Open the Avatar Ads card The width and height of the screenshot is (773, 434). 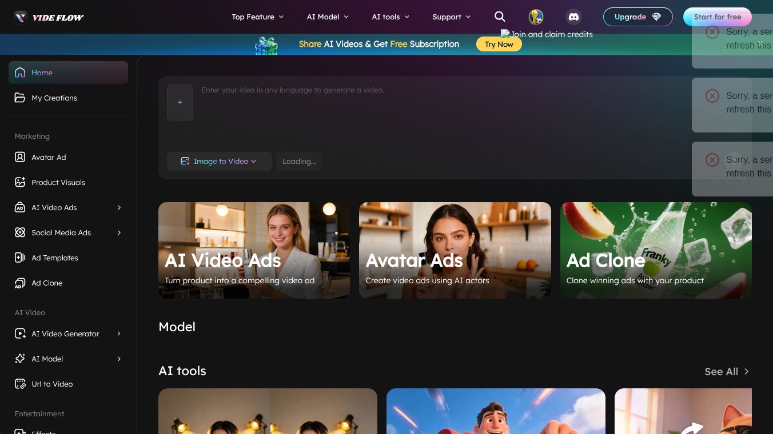[x=455, y=250]
